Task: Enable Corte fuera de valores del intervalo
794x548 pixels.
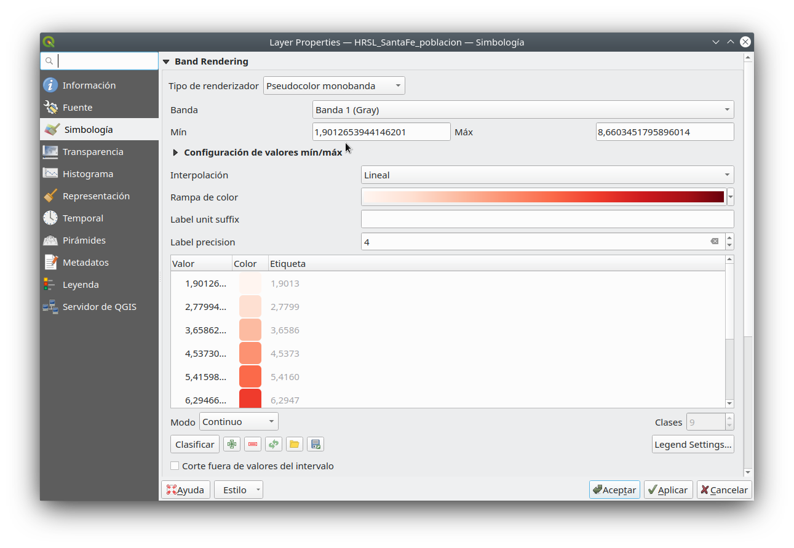Action: [175, 466]
